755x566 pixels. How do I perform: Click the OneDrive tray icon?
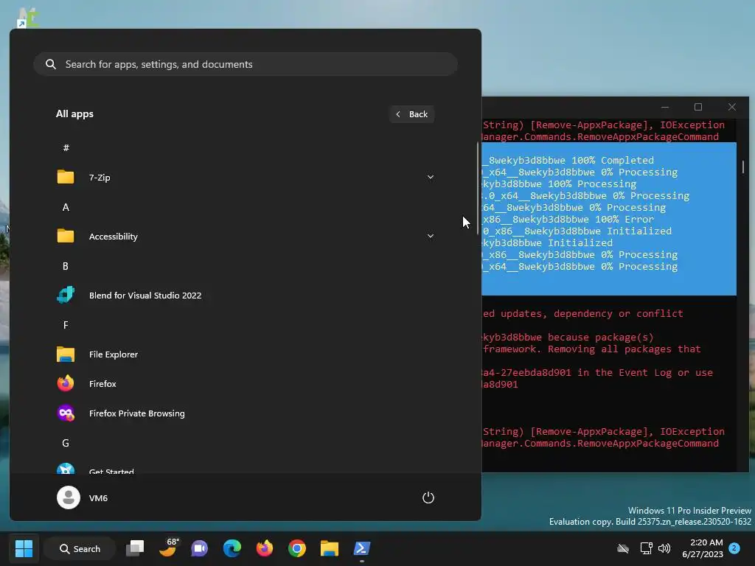point(623,548)
